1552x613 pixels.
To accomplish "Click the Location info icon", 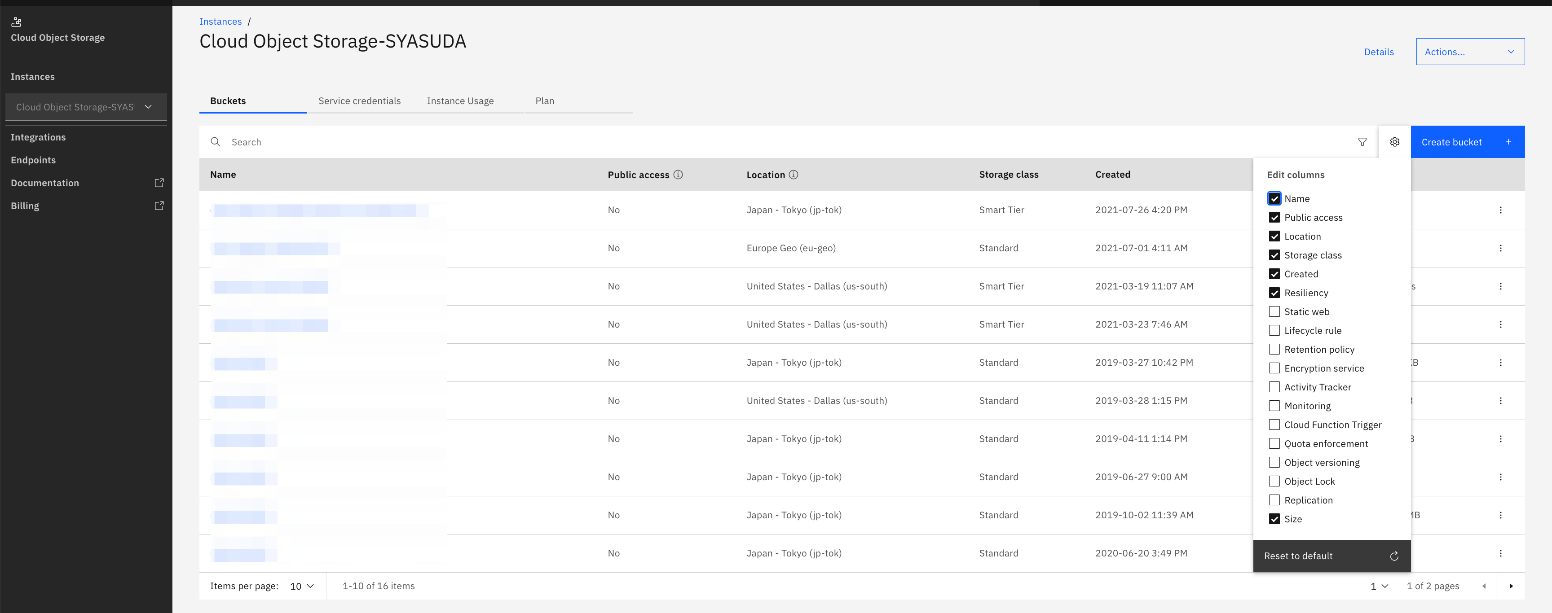I will click(794, 175).
